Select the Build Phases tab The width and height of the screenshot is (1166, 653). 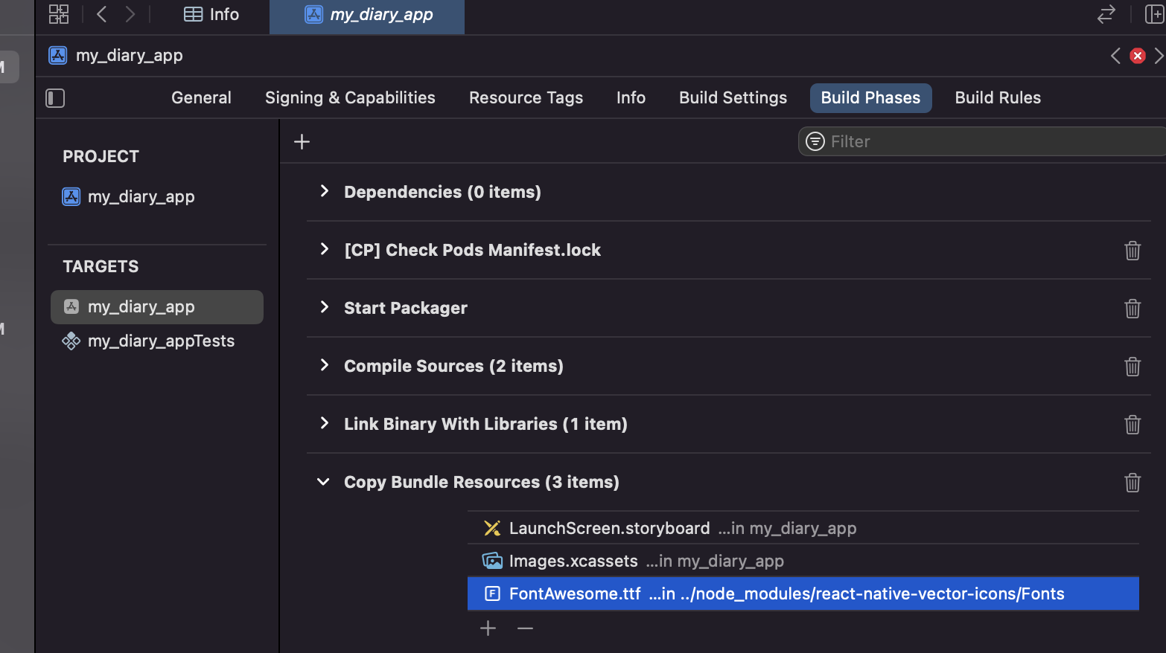pos(870,98)
